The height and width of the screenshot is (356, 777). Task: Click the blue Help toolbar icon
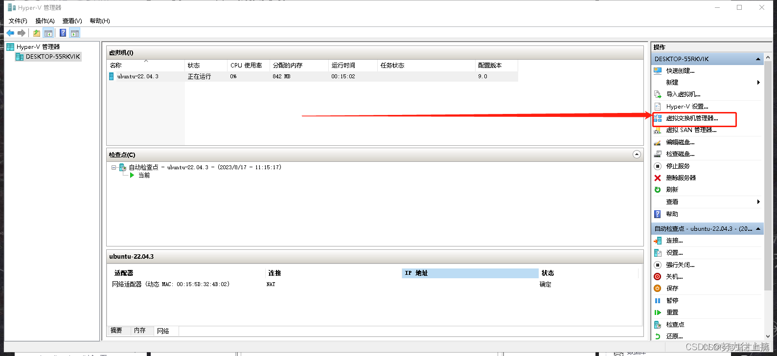tap(63, 33)
